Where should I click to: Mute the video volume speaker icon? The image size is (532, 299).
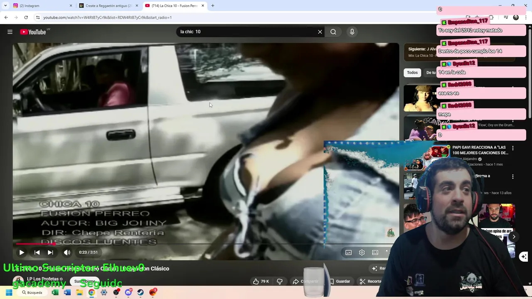(x=67, y=252)
